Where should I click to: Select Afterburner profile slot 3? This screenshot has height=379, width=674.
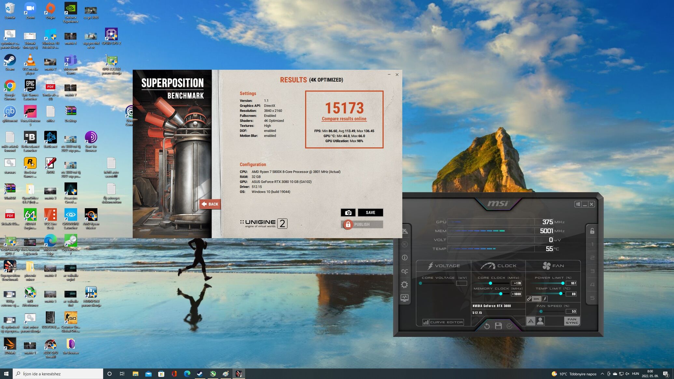pyautogui.click(x=592, y=271)
